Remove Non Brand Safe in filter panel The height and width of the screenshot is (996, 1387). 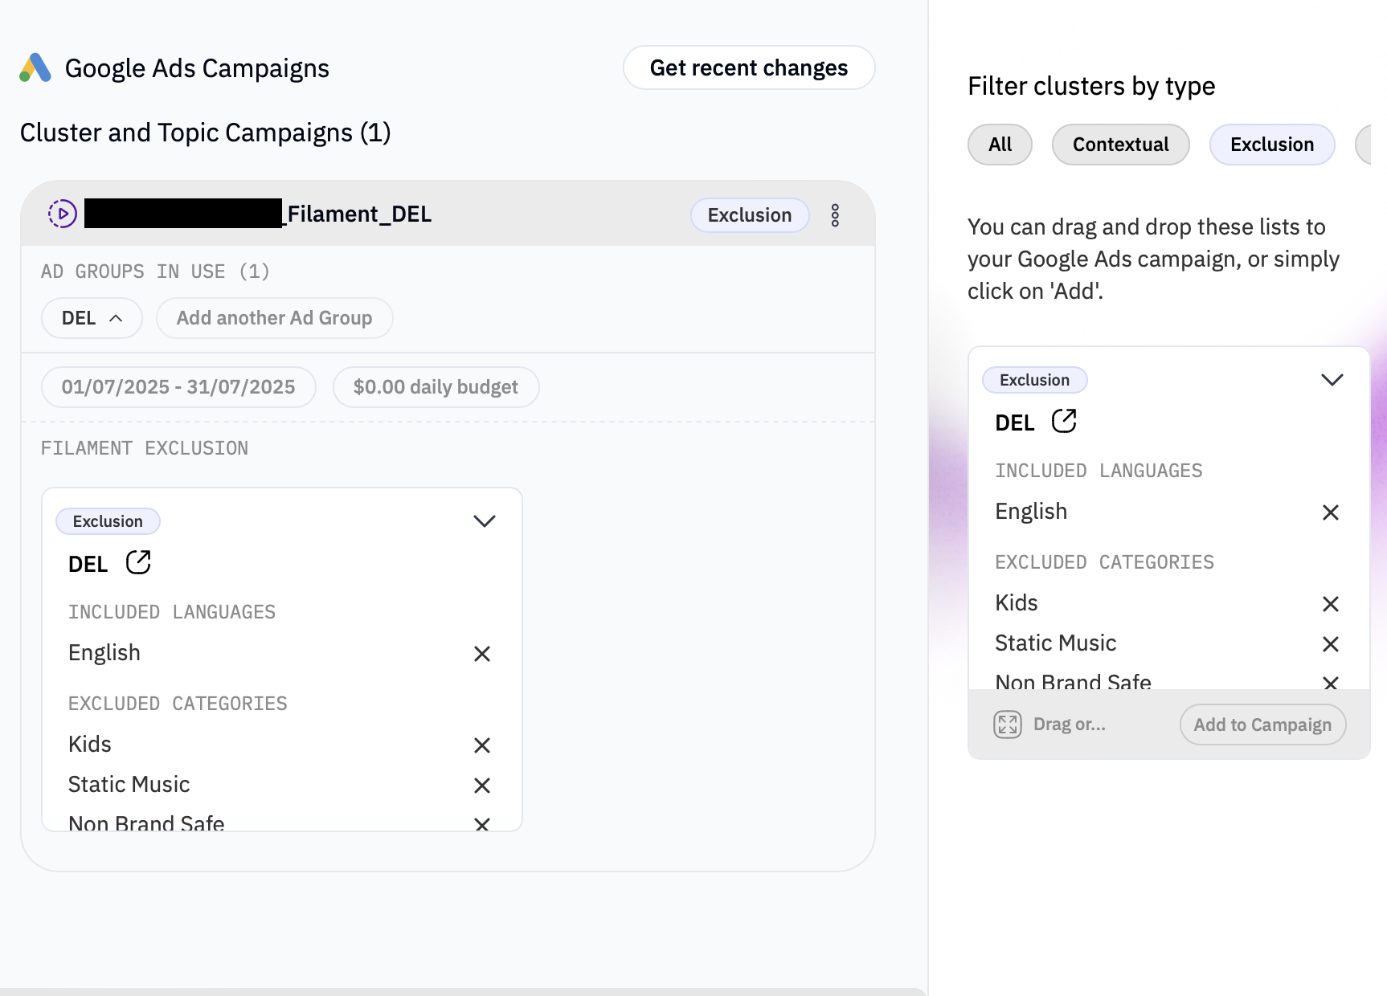pyautogui.click(x=1331, y=682)
